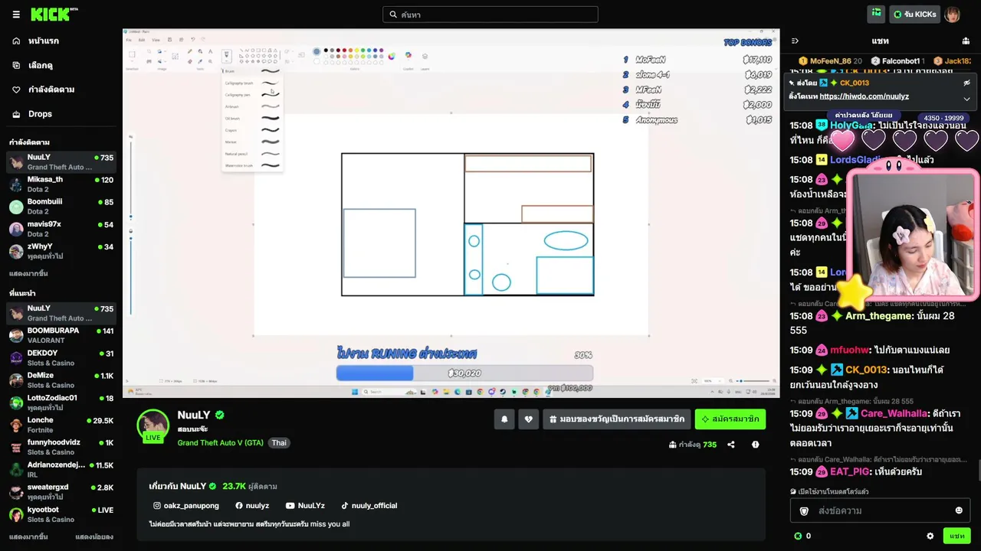981x551 pixels.
Task: Collapse the chat panel with arrow icon
Action: pyautogui.click(x=795, y=41)
